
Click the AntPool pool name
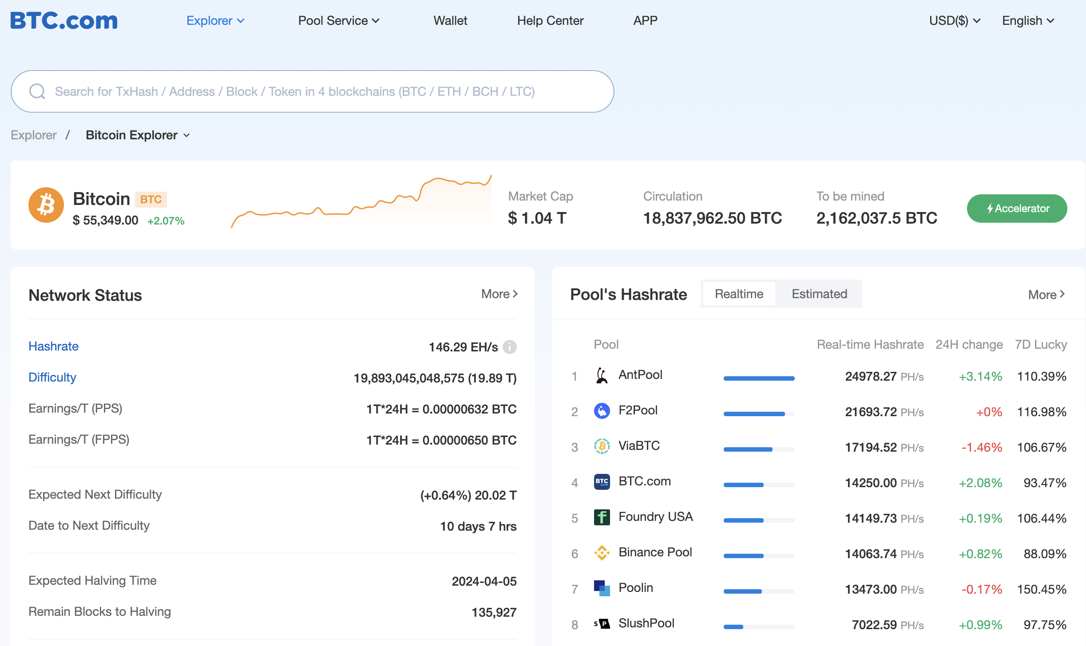click(640, 374)
